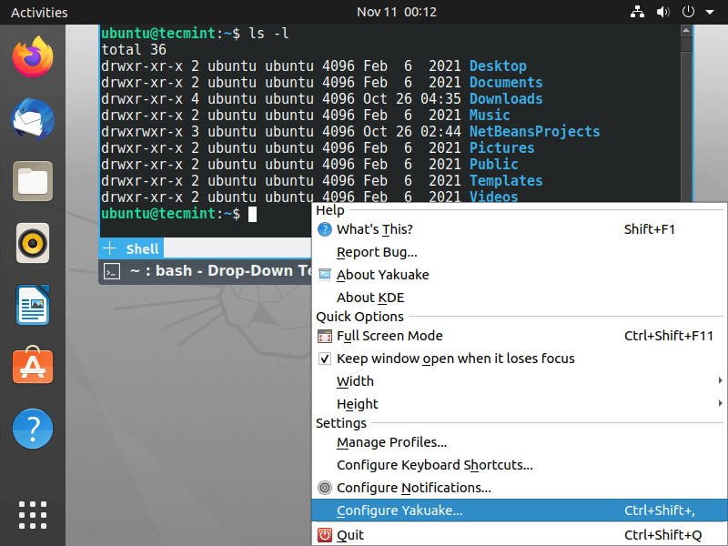The image size is (728, 546).
Task: Click the 'ls -l' command text
Action: pos(268,34)
